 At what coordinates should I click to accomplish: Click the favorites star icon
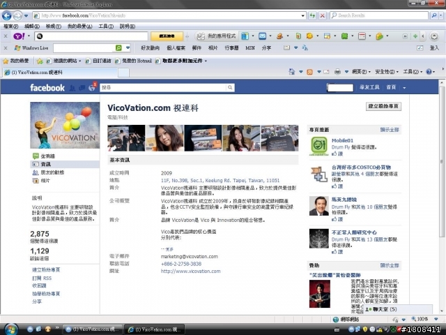point(6,61)
